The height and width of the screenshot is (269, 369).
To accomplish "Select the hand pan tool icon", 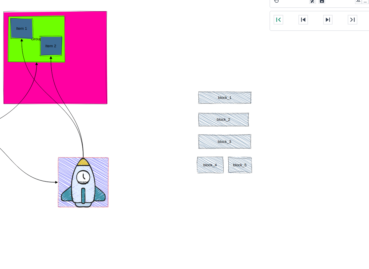I will [x=276, y=1].
